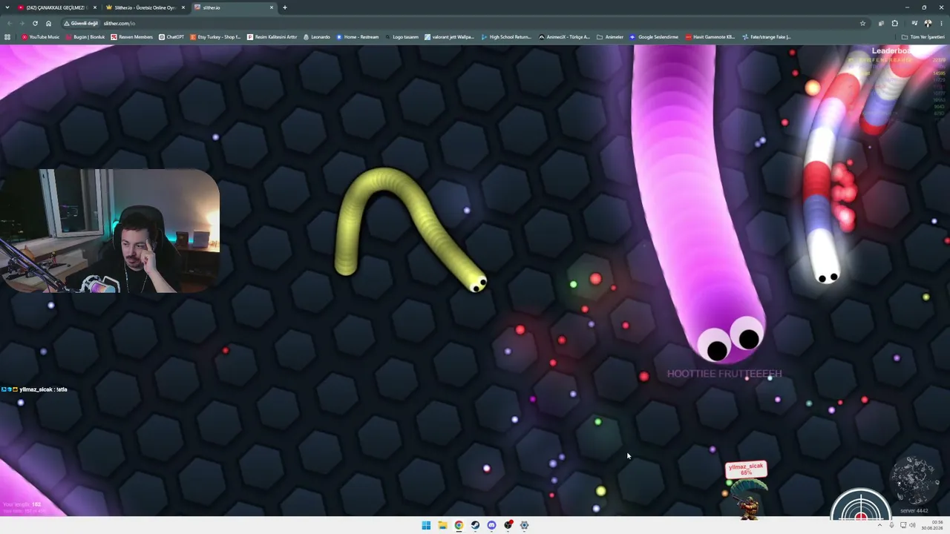The width and height of the screenshot is (950, 534).
Task: Open the Resim Kalitesini Arttır bookmark
Action: click(x=272, y=36)
